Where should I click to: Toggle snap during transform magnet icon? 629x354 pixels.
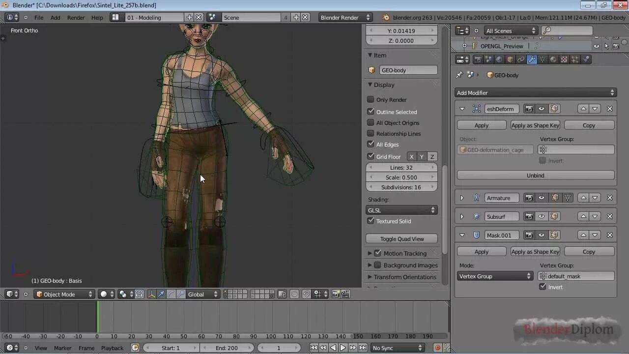306,294
